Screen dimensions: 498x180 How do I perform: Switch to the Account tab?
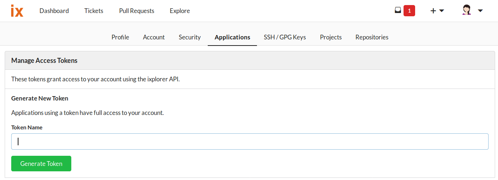tap(154, 37)
